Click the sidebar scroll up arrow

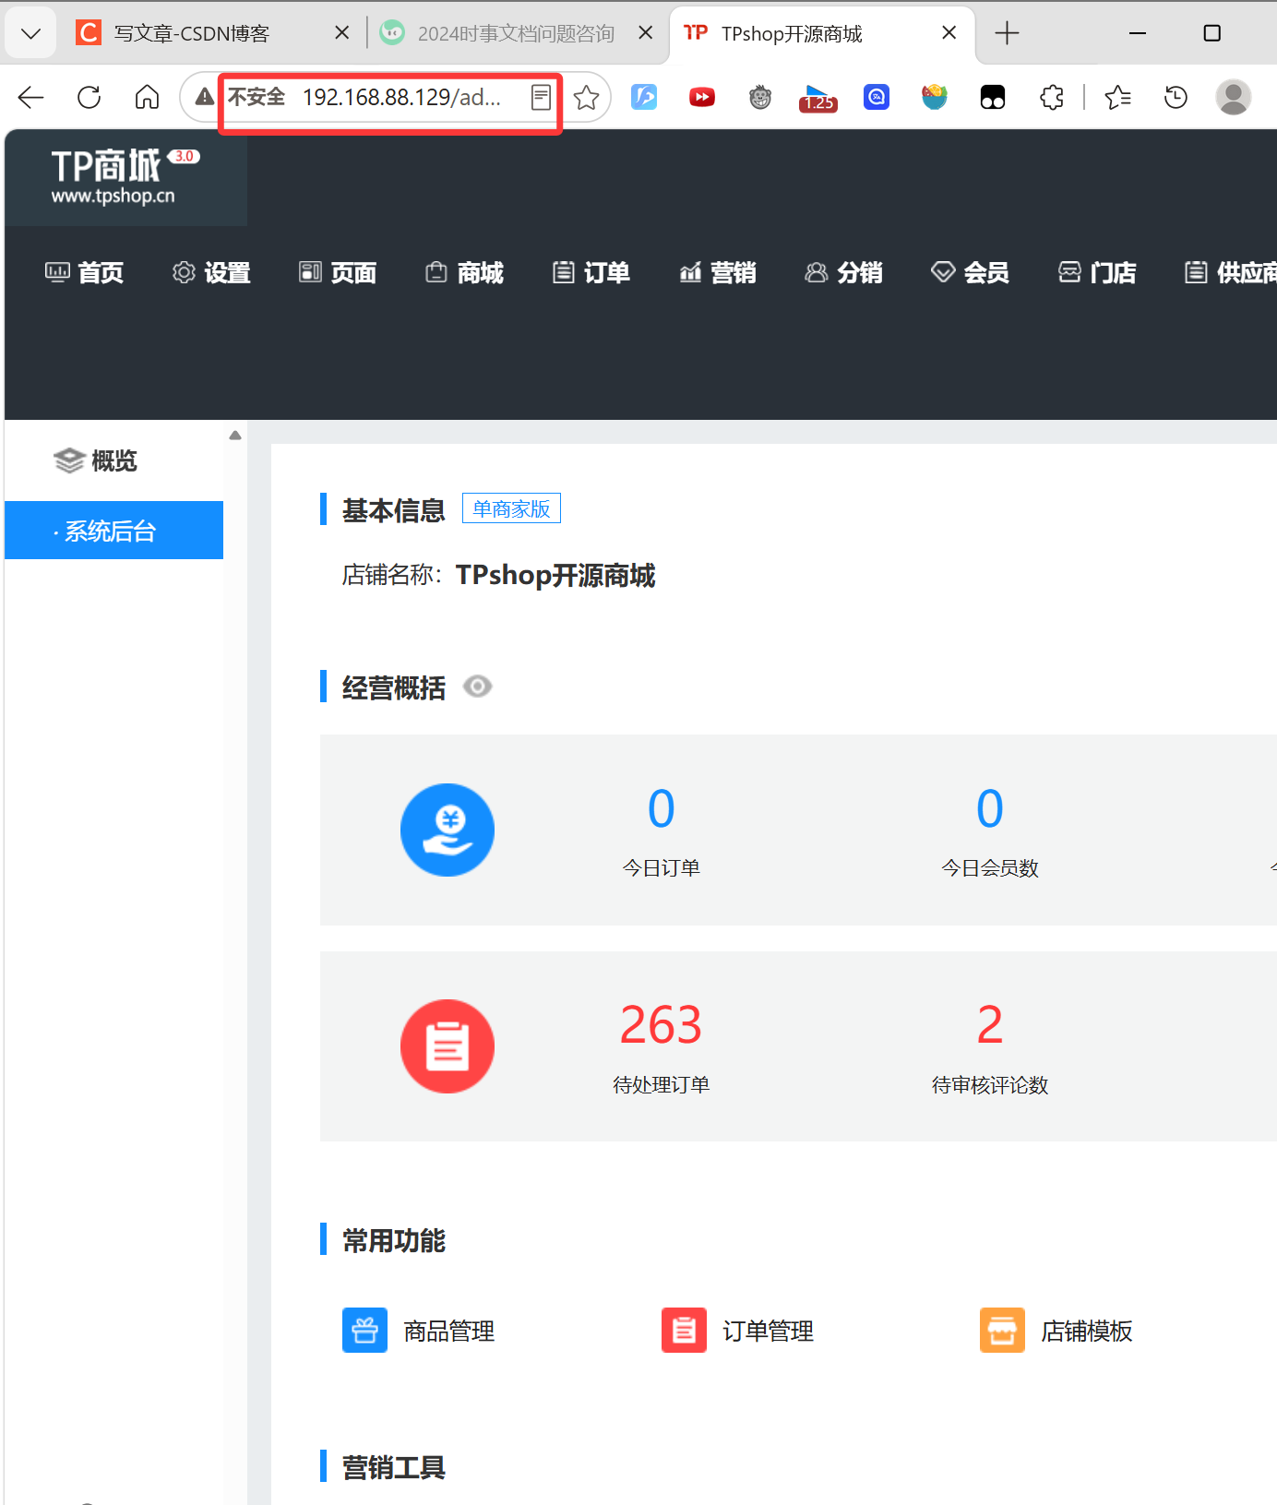(x=235, y=436)
